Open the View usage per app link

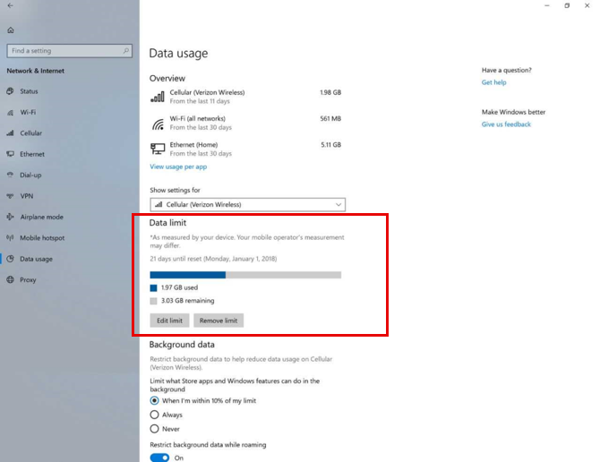pyautogui.click(x=178, y=167)
